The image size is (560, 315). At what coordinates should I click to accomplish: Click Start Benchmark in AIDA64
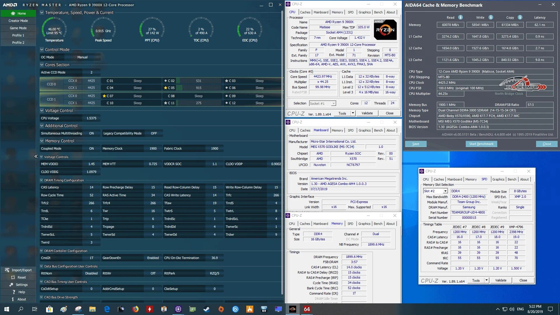[x=481, y=144]
